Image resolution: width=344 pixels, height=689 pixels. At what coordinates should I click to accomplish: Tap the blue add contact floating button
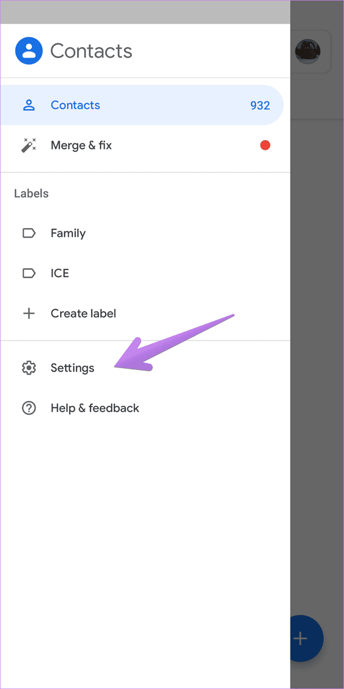tap(300, 638)
